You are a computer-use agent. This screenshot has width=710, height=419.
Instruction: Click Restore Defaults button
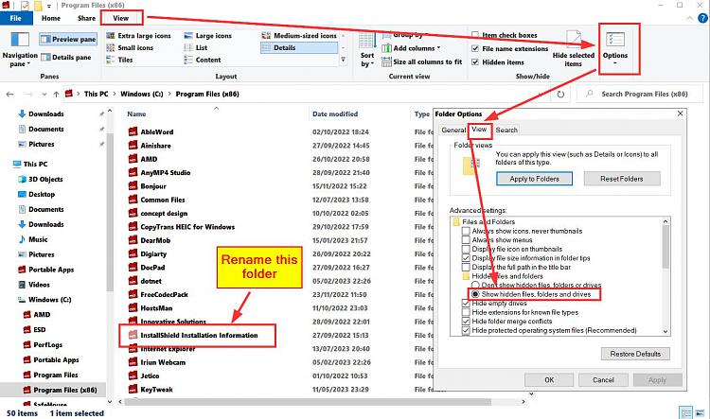click(x=635, y=354)
